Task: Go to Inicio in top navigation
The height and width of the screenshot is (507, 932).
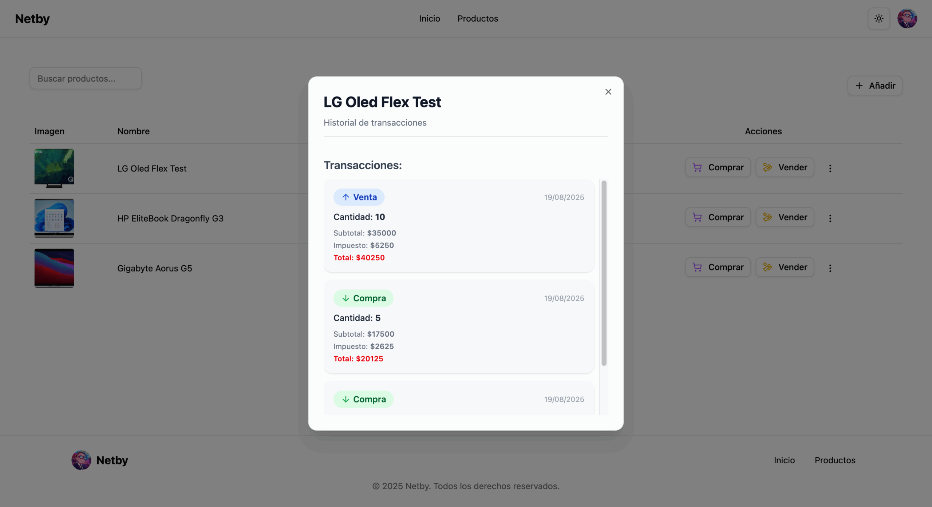Action: pos(429,19)
